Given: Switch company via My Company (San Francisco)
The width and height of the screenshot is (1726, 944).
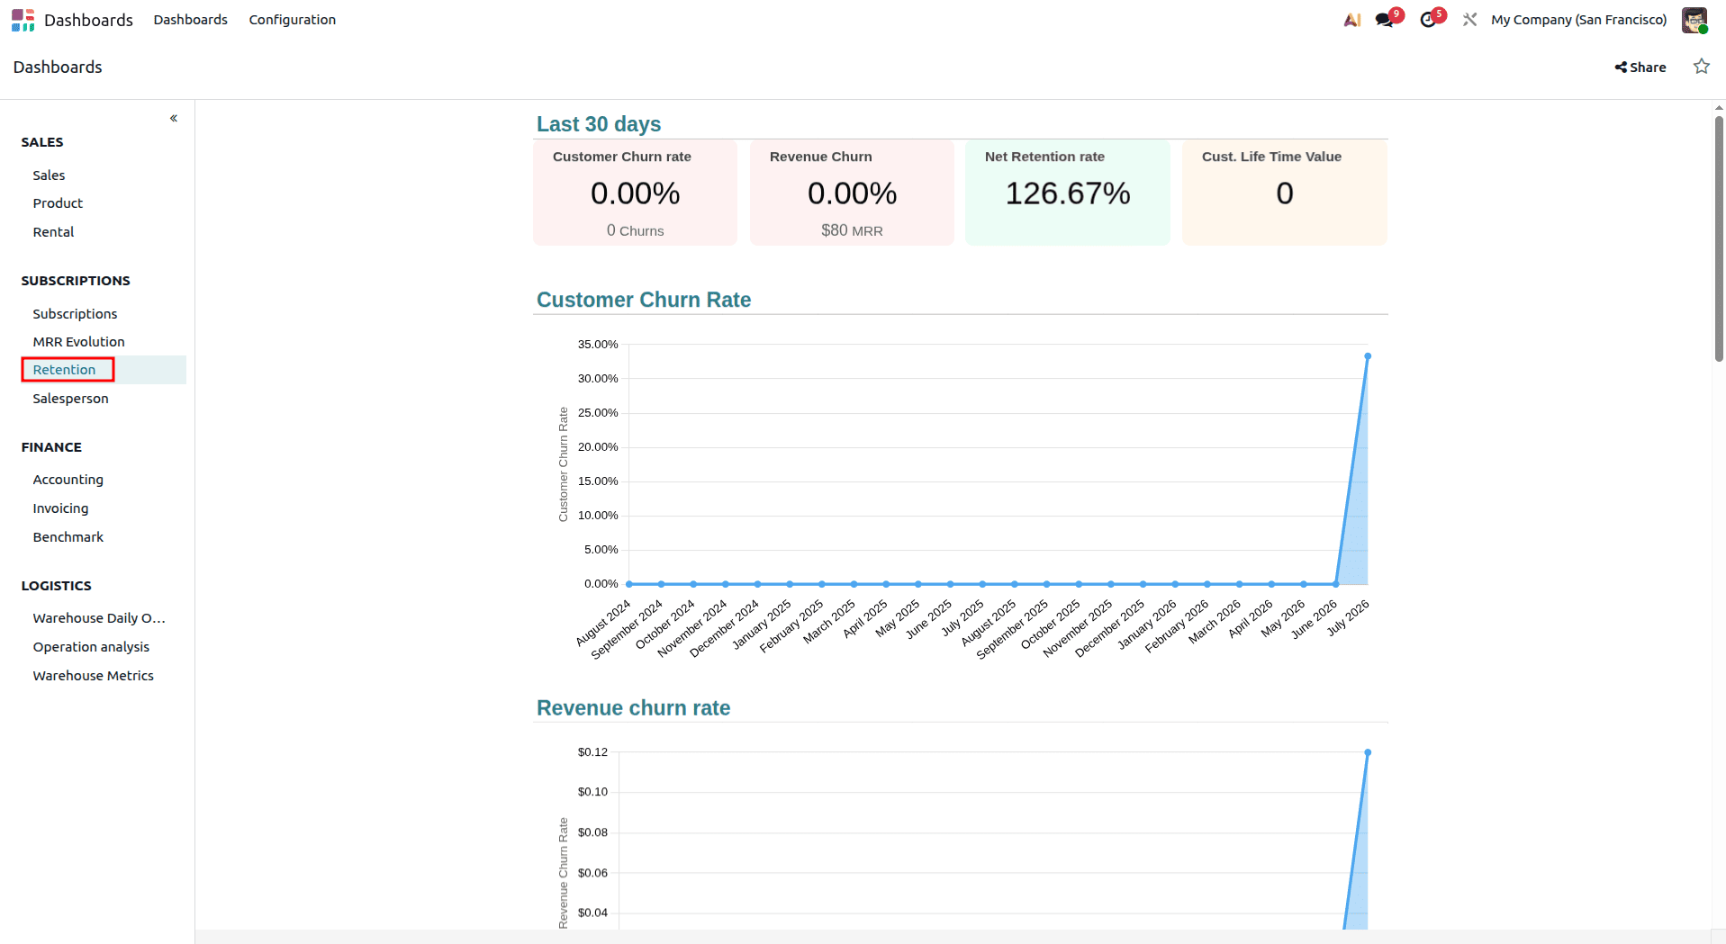Looking at the screenshot, I should click(x=1578, y=20).
